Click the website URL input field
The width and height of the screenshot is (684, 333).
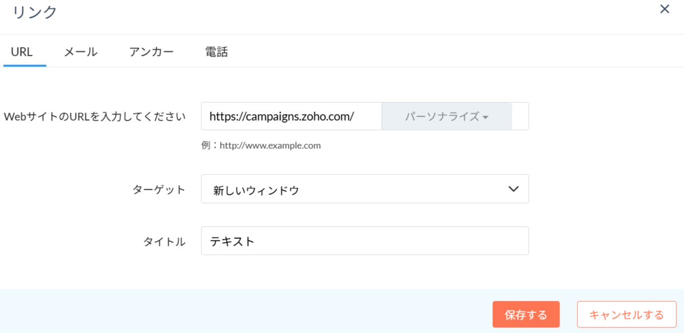291,116
